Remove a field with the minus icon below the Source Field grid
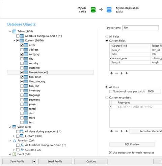The width and height of the screenshot is (162, 166). (x=116, y=73)
